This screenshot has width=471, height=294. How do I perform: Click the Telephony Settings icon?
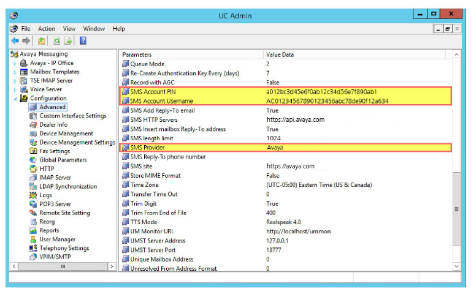pyautogui.click(x=33, y=248)
